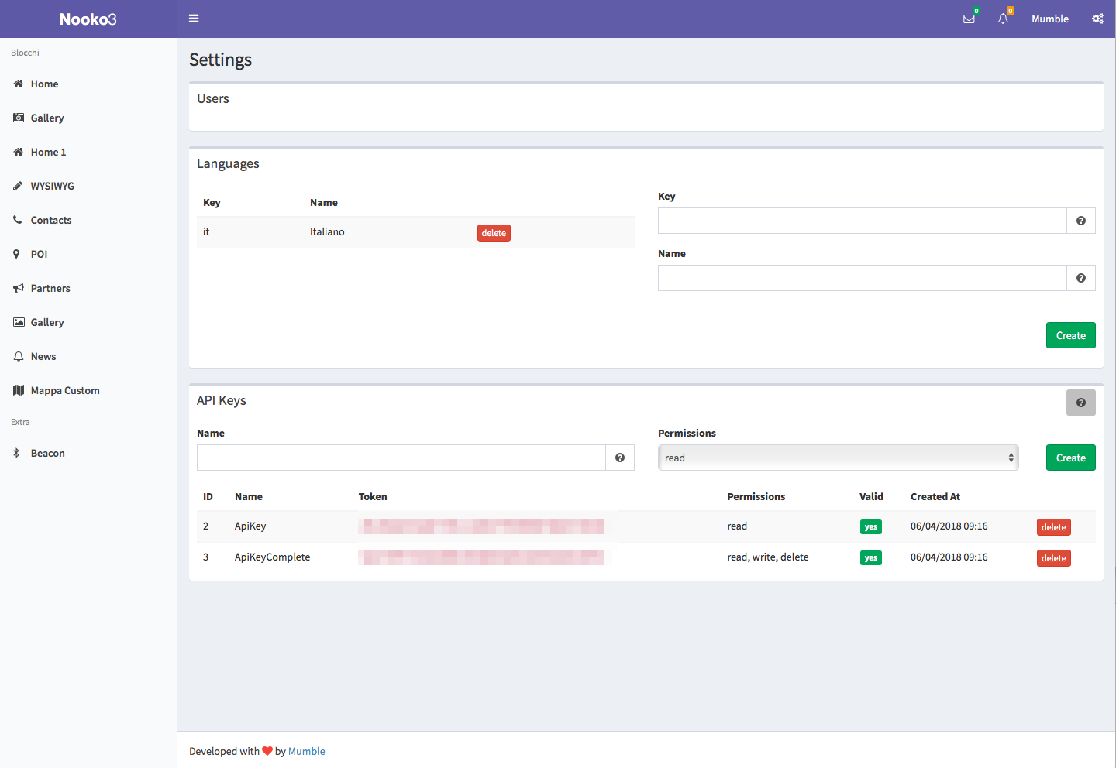The image size is (1116, 768).
Task: Delete the Italiano language
Action: click(494, 233)
